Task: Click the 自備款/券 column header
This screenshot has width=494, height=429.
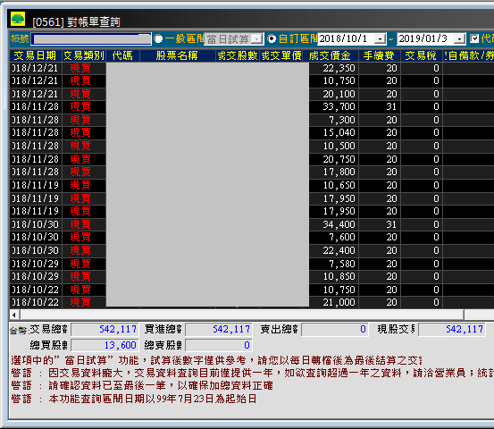Action: [x=468, y=55]
